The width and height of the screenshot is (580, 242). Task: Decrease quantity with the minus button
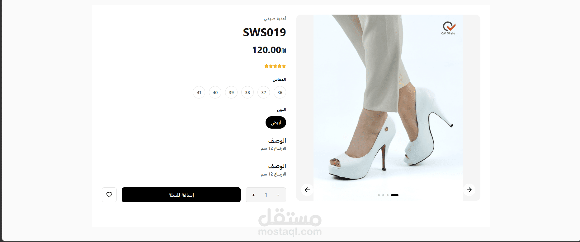click(278, 195)
